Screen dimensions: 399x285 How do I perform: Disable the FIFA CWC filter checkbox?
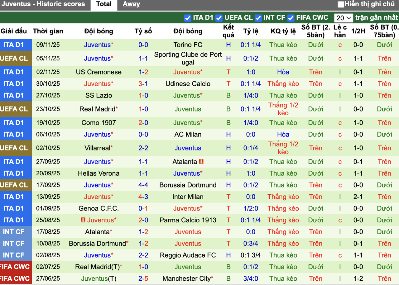[x=291, y=18]
